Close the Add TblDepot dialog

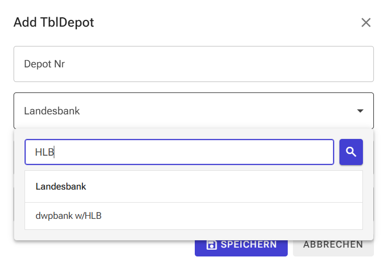(x=366, y=22)
